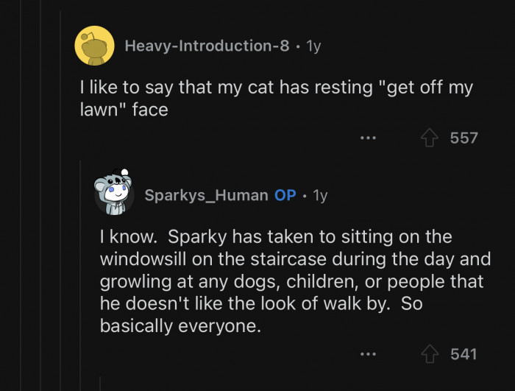Tap Sparkys_Human's koala avatar

(x=114, y=195)
